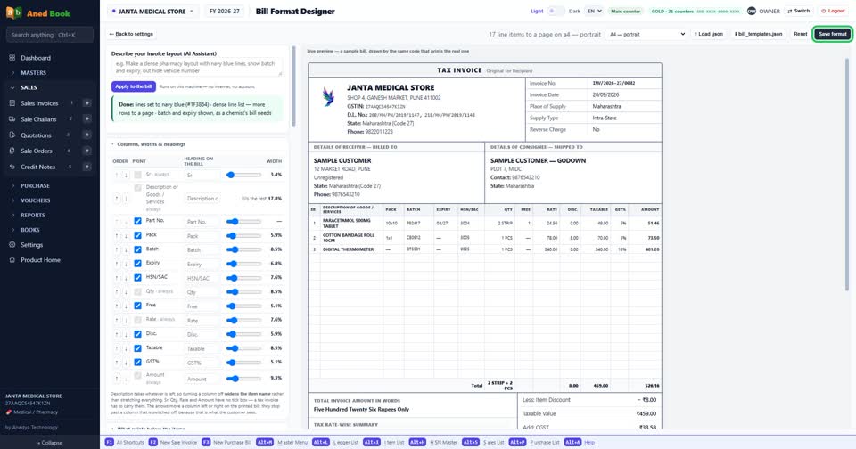Viewport: 856px width, 449px height.
Task: Open Sale Challans in sidebar
Action: point(38,119)
